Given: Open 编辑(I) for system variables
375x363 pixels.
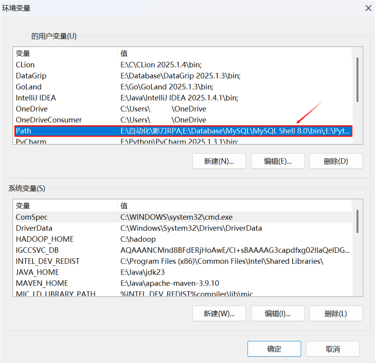Looking at the screenshot, I should pos(278,313).
